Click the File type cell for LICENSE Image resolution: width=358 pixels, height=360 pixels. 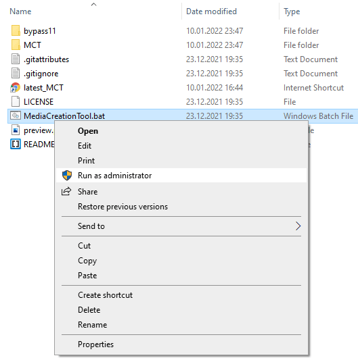(x=290, y=102)
